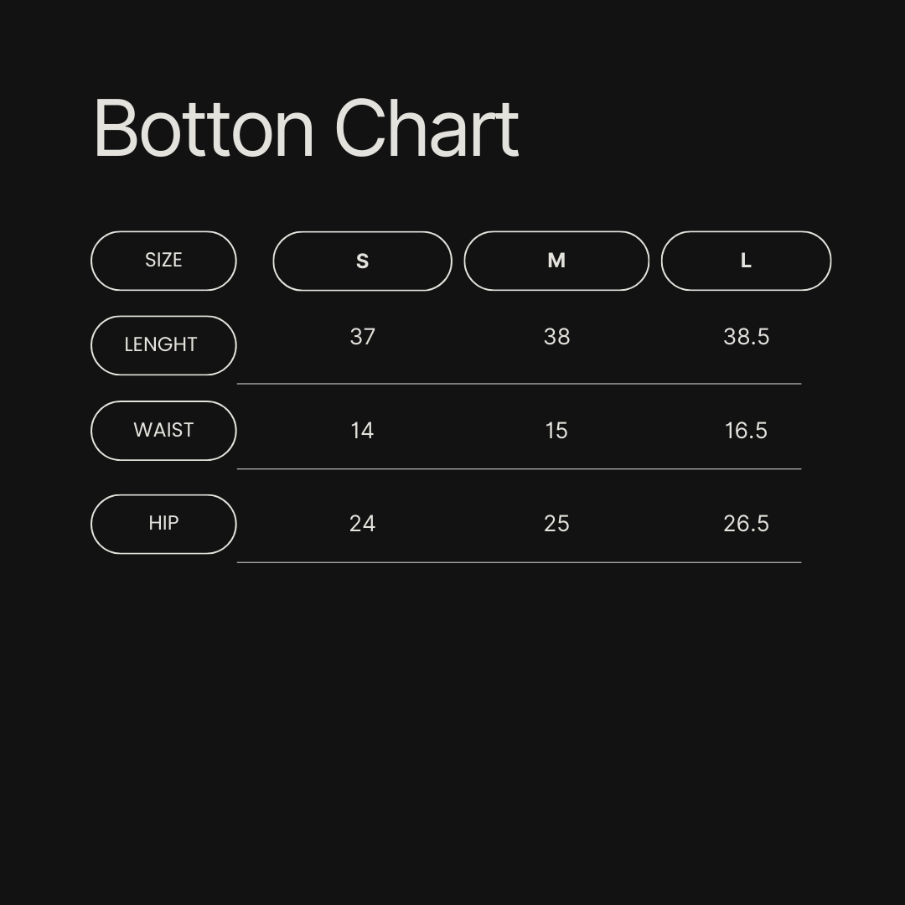Click the divider line under hip row

coord(519,562)
